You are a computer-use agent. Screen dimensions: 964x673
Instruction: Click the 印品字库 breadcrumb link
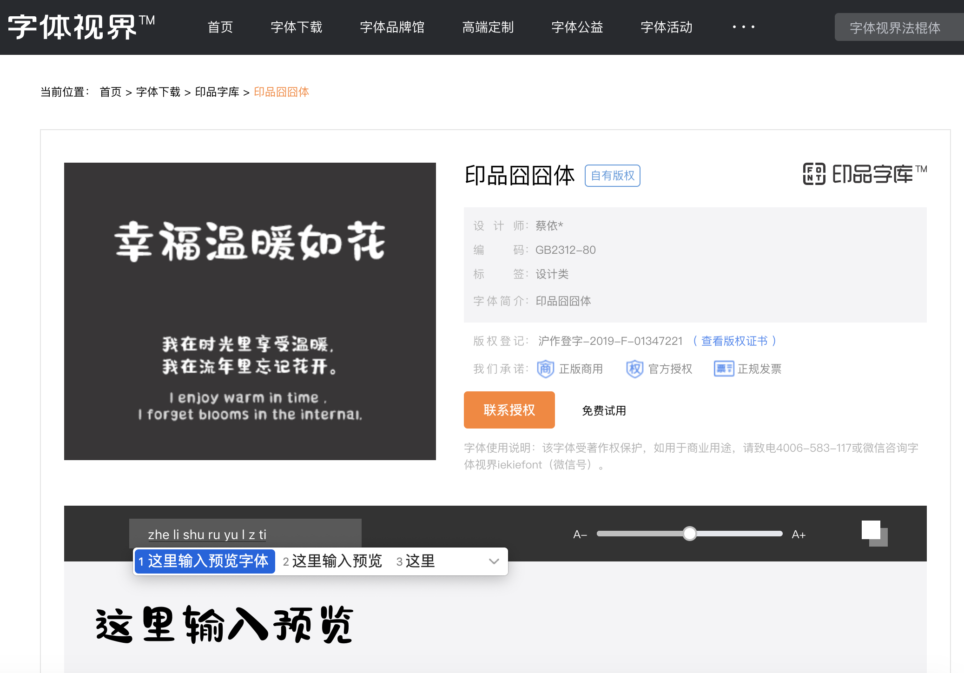217,92
